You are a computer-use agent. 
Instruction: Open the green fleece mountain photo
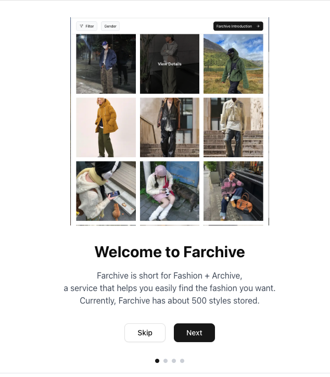point(233,64)
